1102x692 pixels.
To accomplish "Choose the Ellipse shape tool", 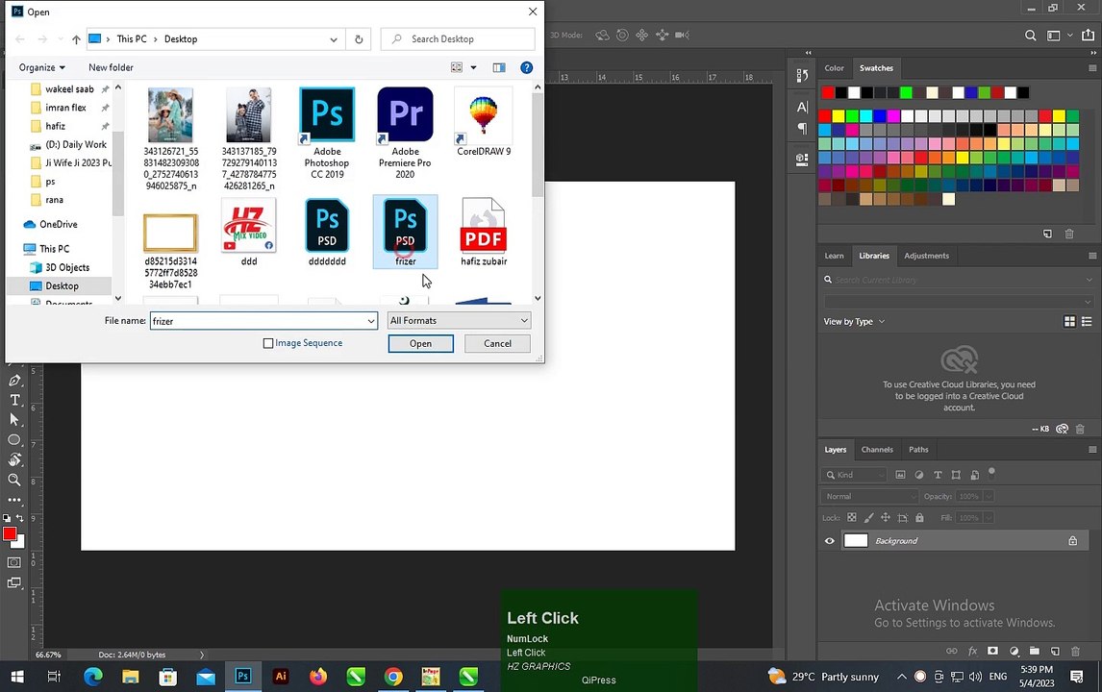I will pos(14,440).
